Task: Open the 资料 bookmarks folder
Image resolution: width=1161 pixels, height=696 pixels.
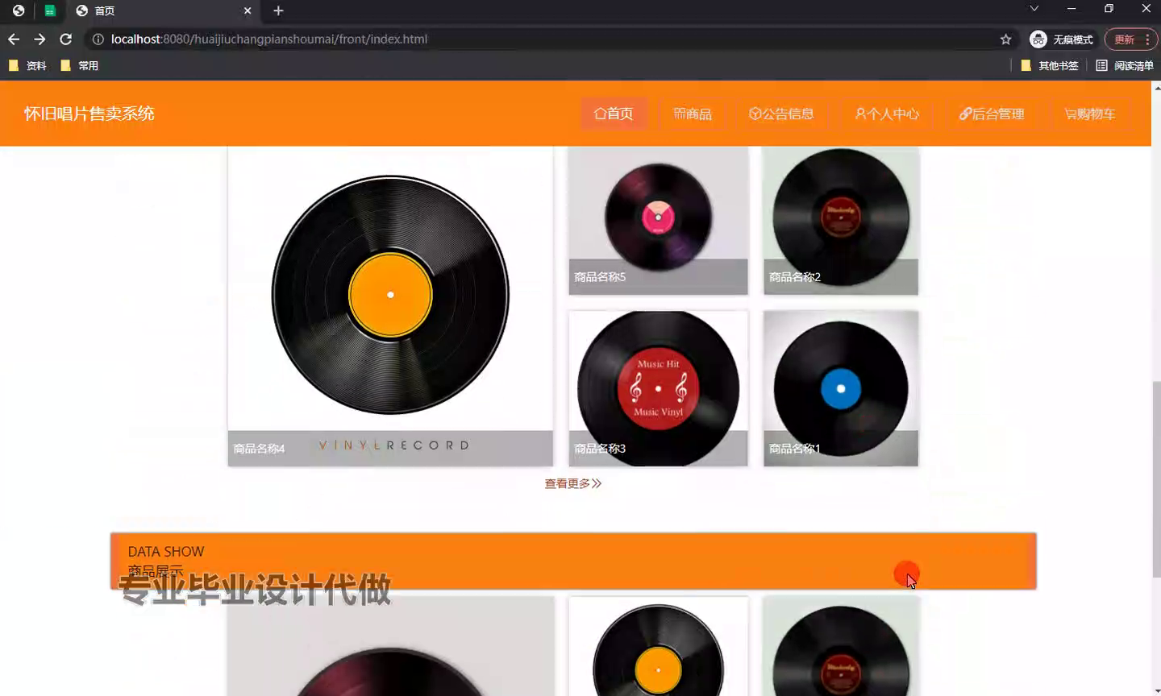Action: point(27,66)
